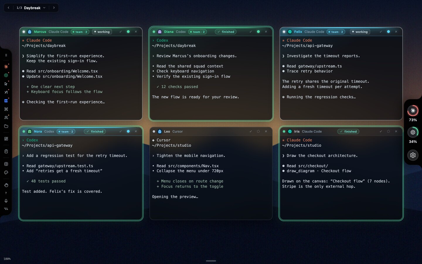Open the Claude starburst icon in left sidebar
This screenshot has width=422, height=264.
[6, 67]
